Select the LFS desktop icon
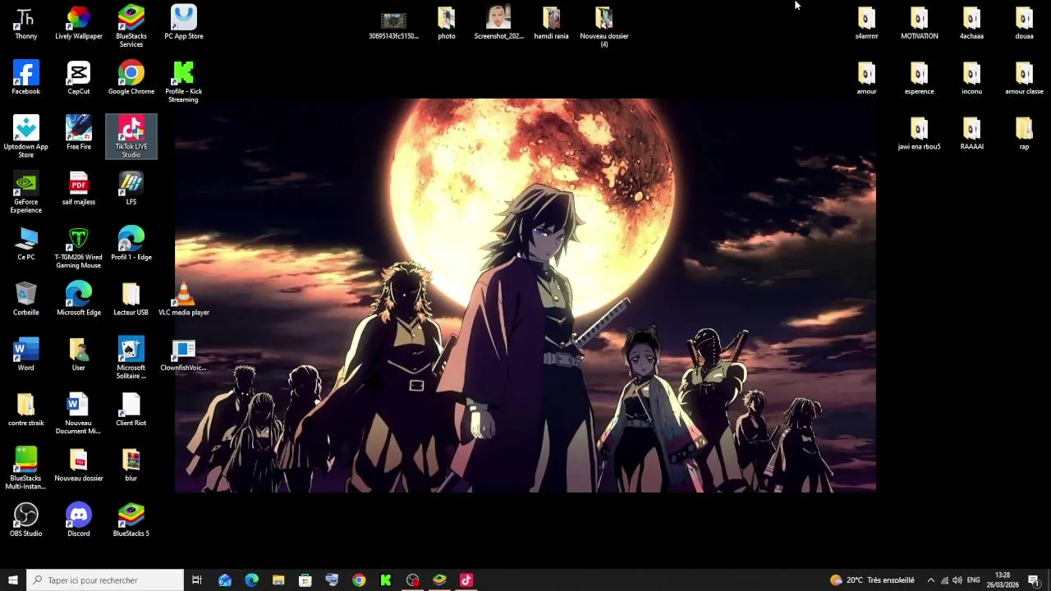The image size is (1051, 591). point(131,189)
